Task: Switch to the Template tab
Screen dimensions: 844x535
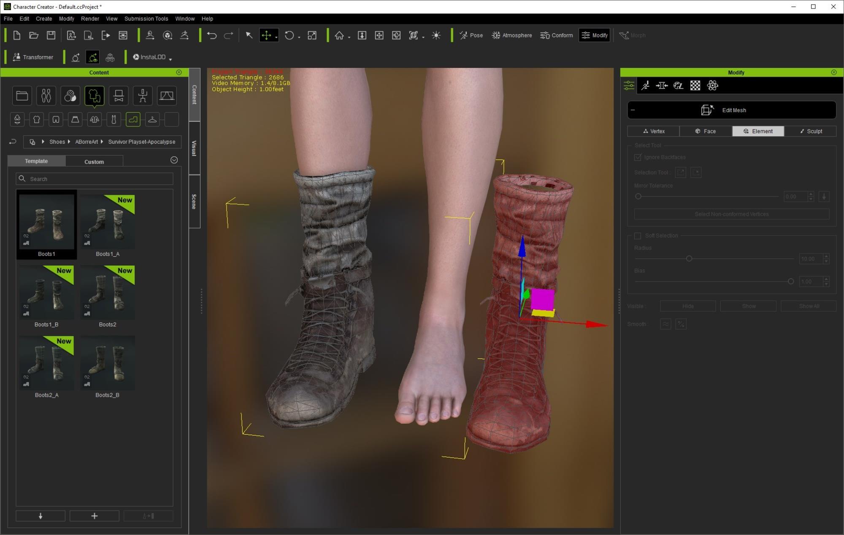Action: (36, 161)
